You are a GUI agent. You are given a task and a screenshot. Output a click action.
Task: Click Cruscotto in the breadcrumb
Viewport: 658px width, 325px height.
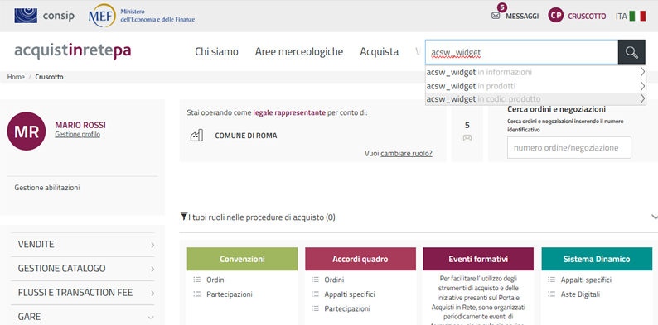point(50,77)
